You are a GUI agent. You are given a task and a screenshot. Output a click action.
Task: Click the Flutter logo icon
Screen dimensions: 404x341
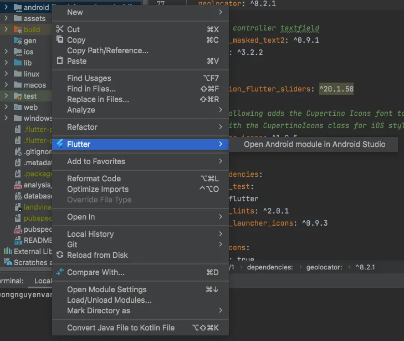[x=60, y=144]
